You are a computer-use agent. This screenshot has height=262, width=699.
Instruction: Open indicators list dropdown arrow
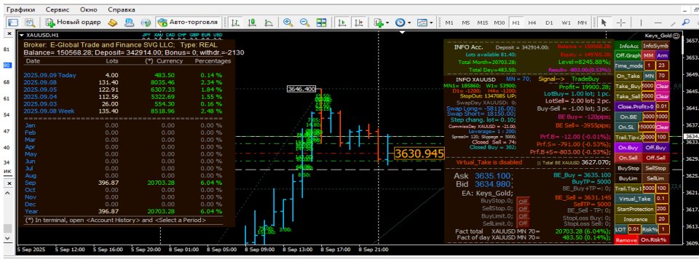pyautogui.click(x=387, y=23)
